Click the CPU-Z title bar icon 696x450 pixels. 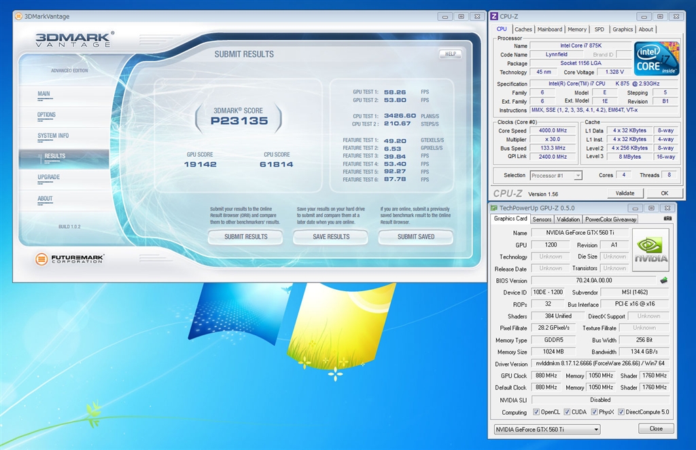[494, 16]
